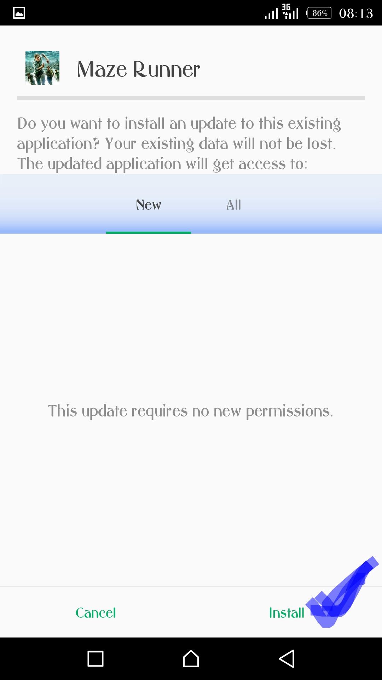Tap the 86% battery indicator
The image size is (382, 680).
[319, 13]
